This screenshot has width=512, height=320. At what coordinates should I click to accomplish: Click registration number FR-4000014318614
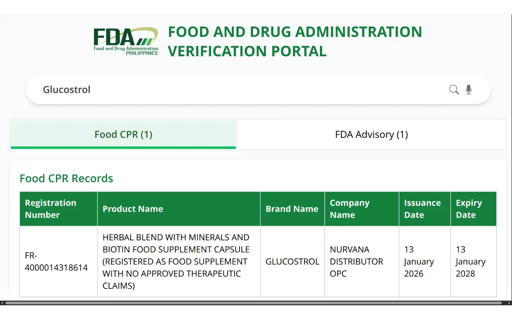[56, 261]
